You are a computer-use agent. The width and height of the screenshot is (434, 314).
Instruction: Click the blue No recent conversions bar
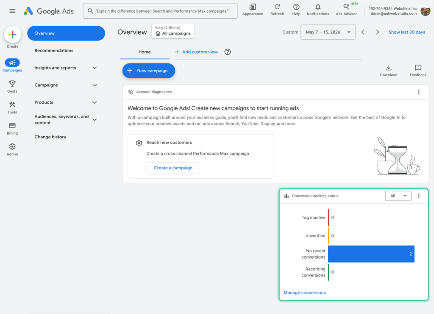(371, 254)
